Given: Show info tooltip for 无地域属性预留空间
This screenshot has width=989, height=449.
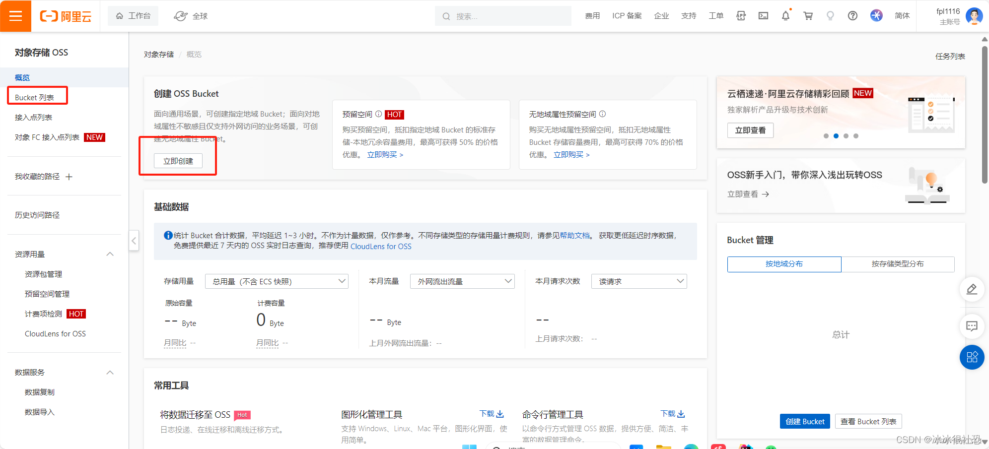Looking at the screenshot, I should point(603,114).
